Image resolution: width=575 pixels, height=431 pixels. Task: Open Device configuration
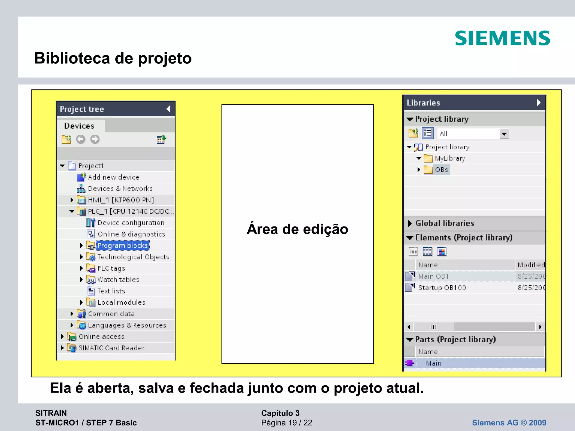[131, 223]
